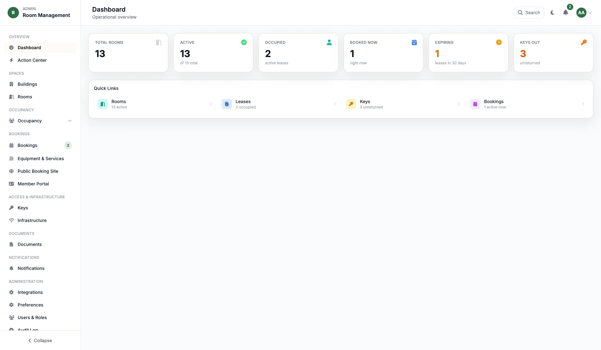Go to the Keys sidebar page
The height and width of the screenshot is (350, 601).
click(x=40, y=208)
